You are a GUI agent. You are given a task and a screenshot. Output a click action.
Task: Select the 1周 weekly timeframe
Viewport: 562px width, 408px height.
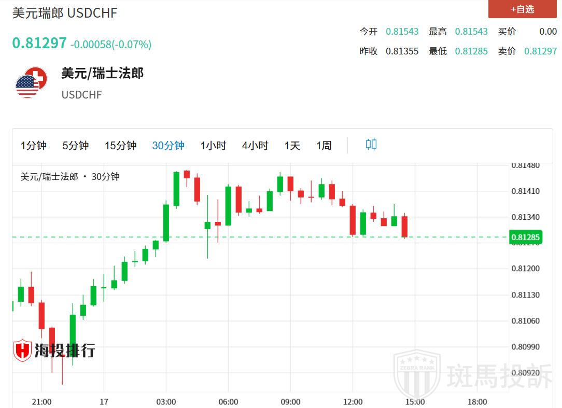(x=324, y=146)
